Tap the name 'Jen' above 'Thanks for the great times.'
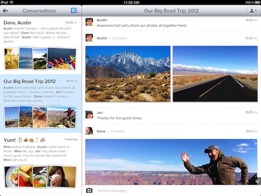This screenshot has width=261, height=196. (99, 113)
